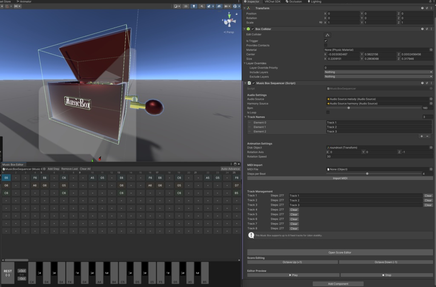The height and width of the screenshot is (287, 436).
Task: Uncheck the Is Trigger checkbox
Action: [326, 41]
